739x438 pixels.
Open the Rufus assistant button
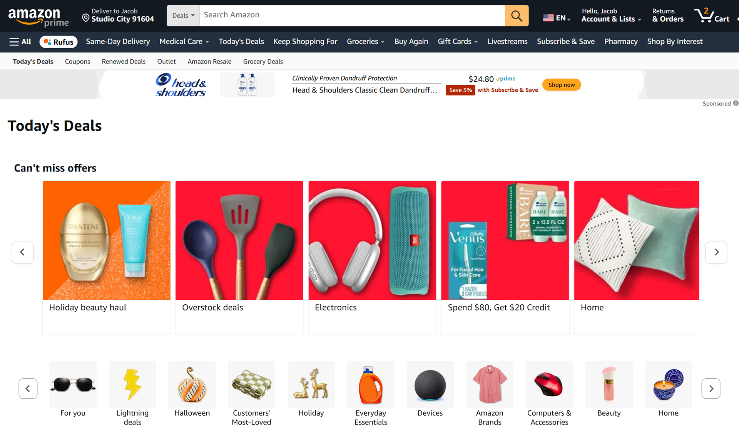[59, 42]
